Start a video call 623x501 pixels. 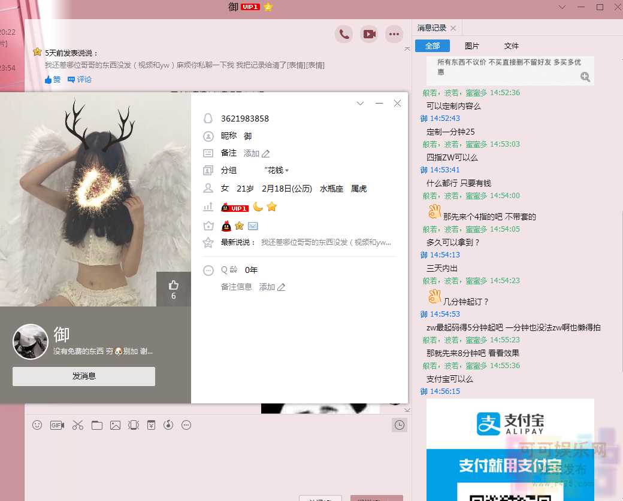pyautogui.click(x=369, y=34)
